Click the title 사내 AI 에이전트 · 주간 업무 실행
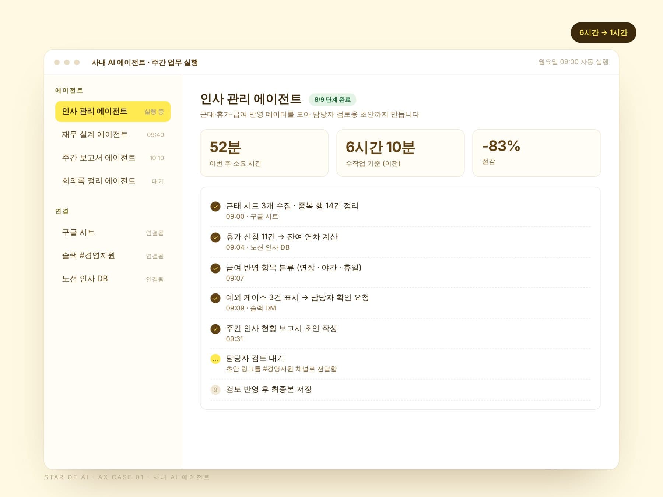This screenshot has width=663, height=497. 145,63
